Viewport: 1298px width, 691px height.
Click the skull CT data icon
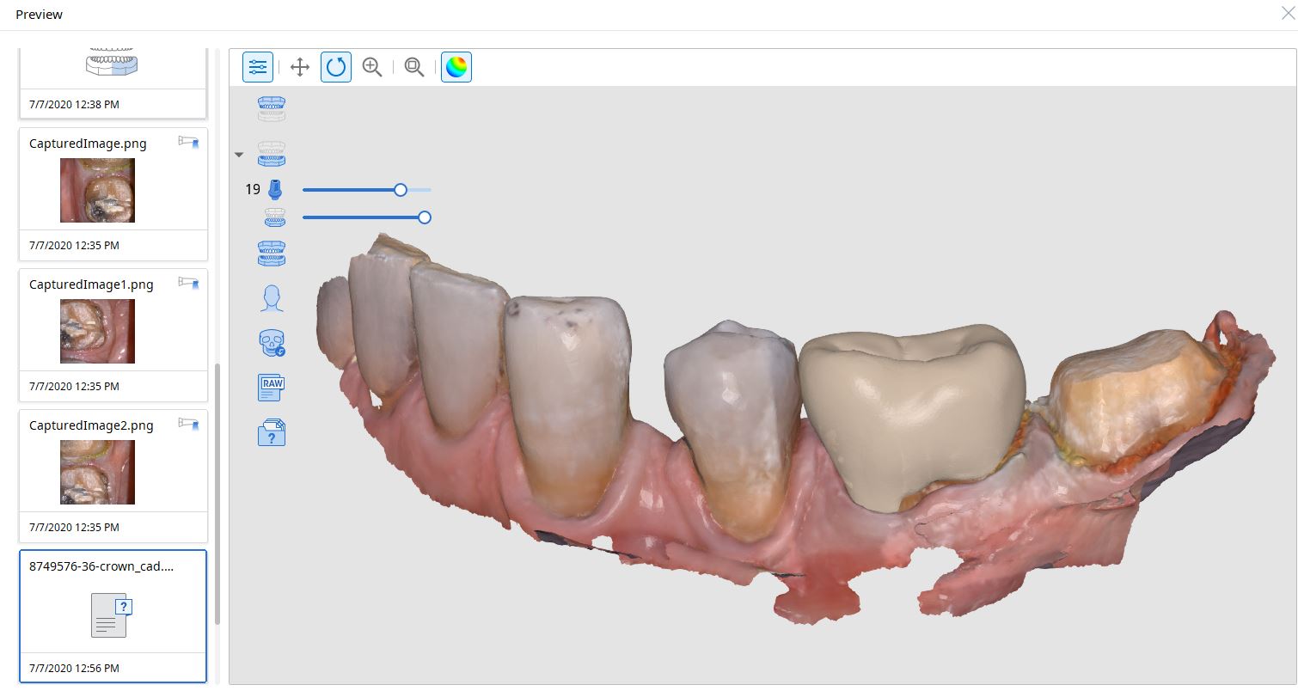(x=272, y=344)
